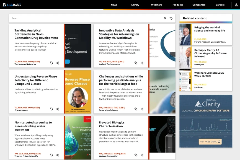The image size is (240, 160).
Task: Click portrait thumbnail beside Bridging the world article
Action: tap(185, 35)
